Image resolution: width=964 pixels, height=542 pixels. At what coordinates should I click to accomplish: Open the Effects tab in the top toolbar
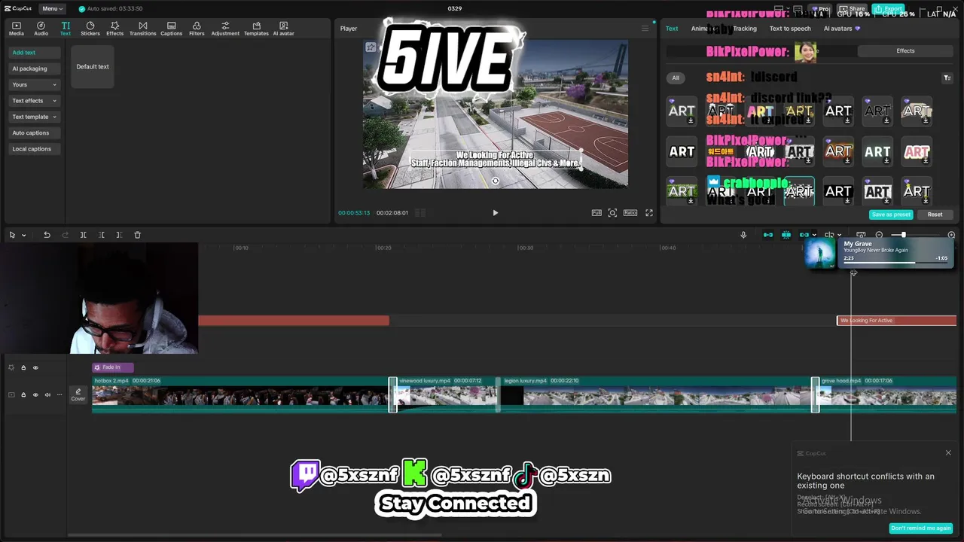coord(114,29)
